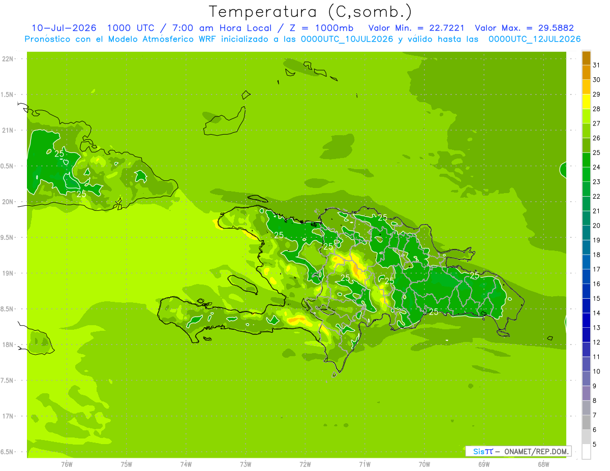
Task: Click value 31 on the color scale
Action: pos(597,65)
